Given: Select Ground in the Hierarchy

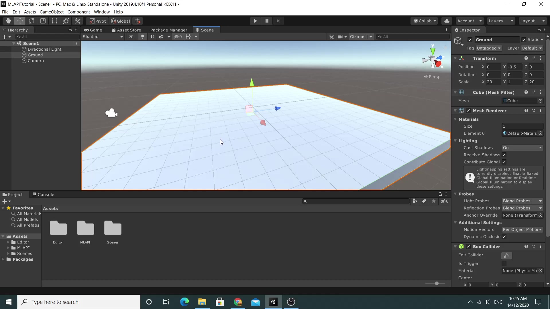Looking at the screenshot, I should (x=36, y=55).
